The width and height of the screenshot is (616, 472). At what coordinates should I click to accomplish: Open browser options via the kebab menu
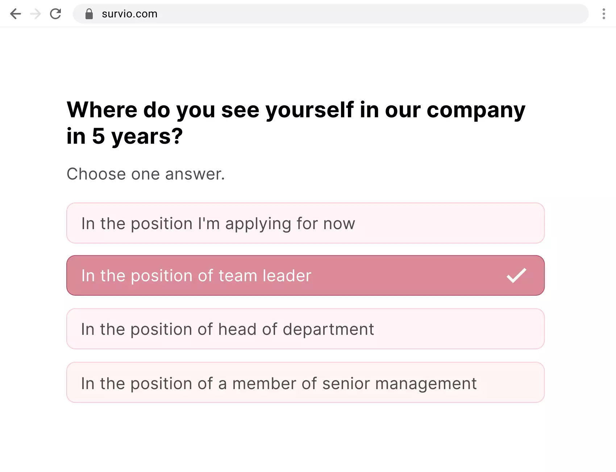(604, 14)
